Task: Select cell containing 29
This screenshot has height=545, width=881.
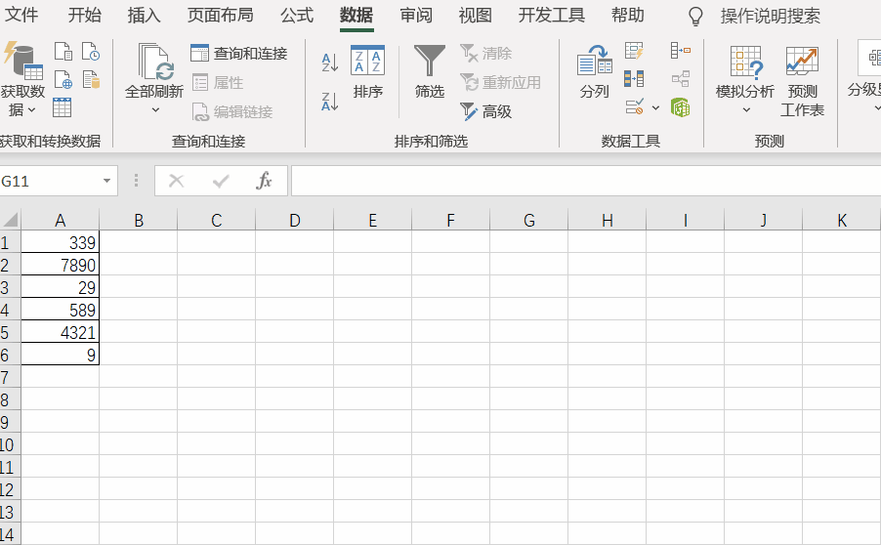Action: click(x=61, y=287)
